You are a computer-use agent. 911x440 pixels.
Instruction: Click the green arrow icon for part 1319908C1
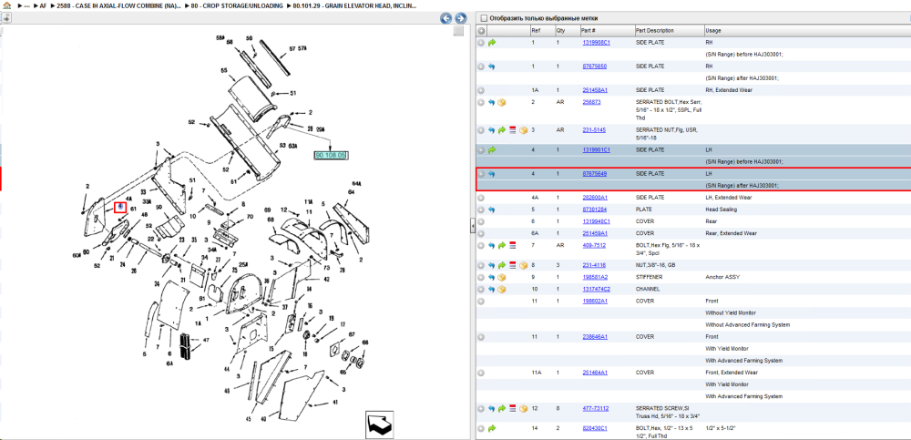492,43
